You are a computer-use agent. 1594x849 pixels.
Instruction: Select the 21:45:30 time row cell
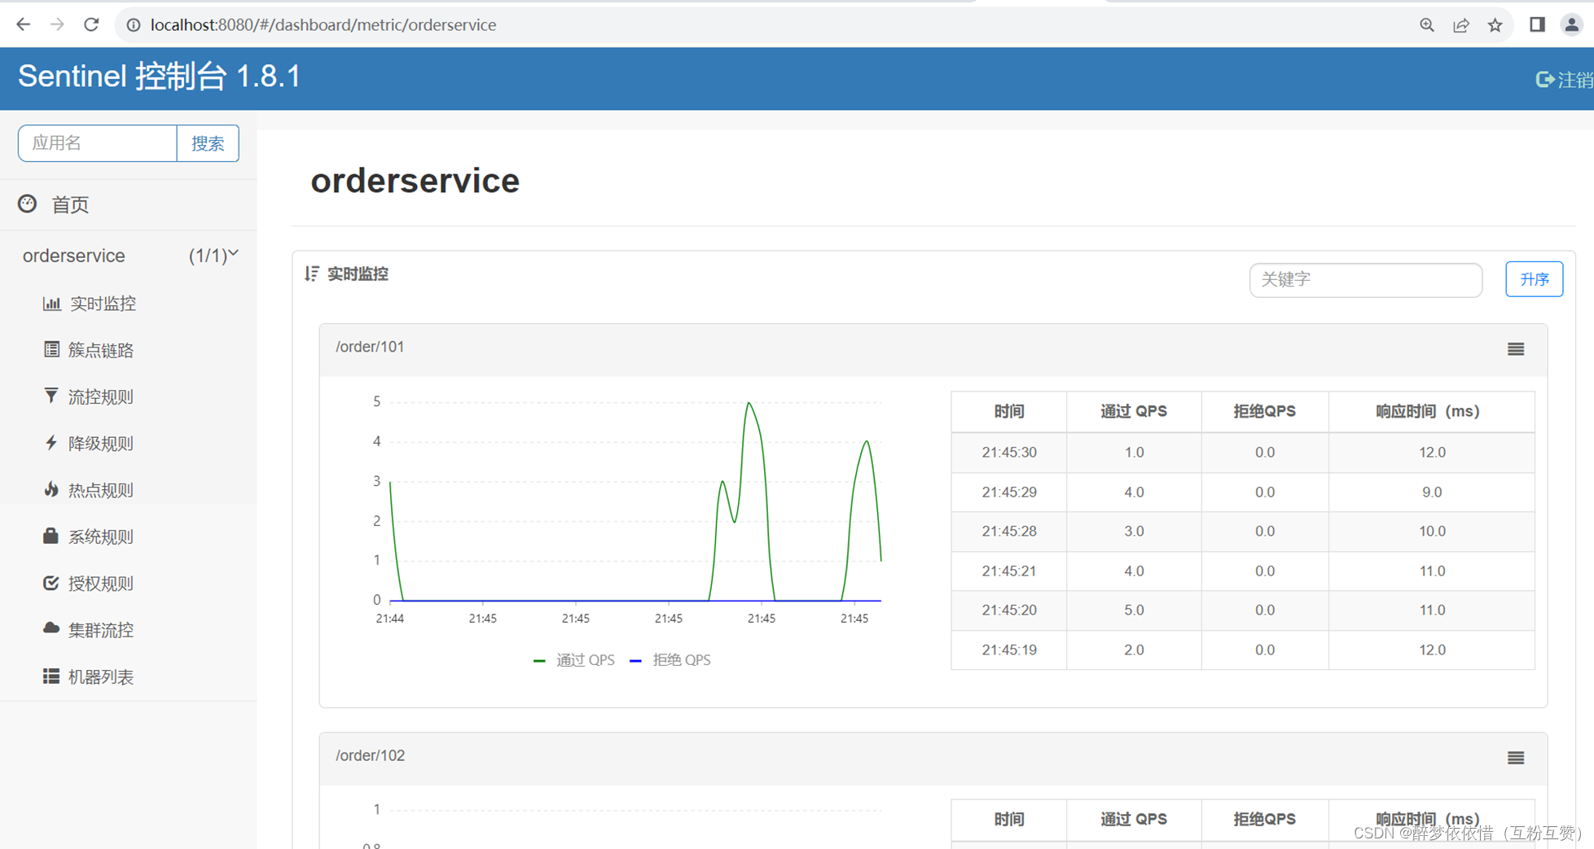[x=1009, y=453]
